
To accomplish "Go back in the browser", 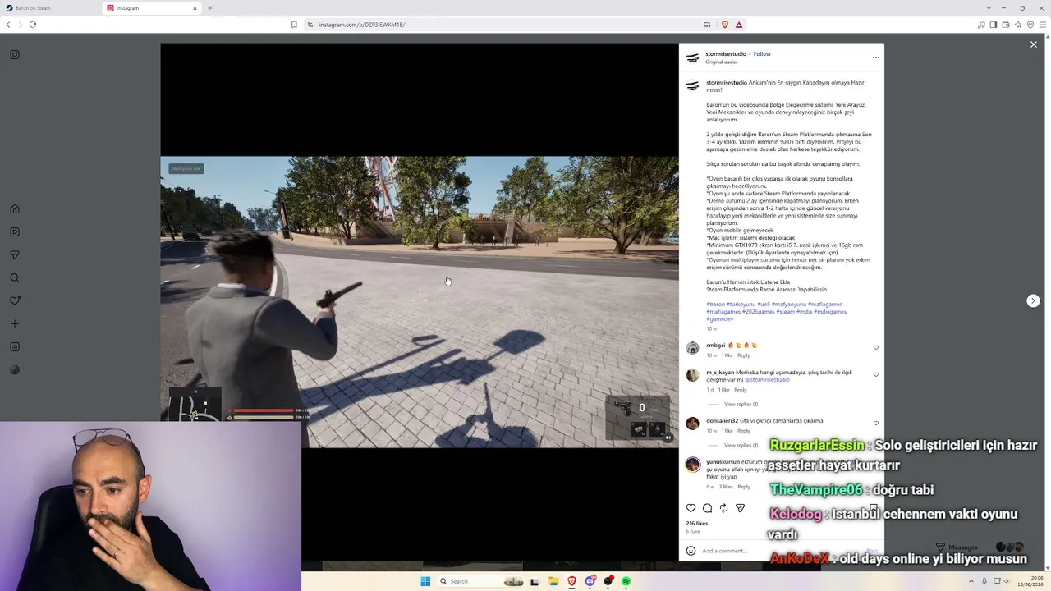I will (8, 25).
